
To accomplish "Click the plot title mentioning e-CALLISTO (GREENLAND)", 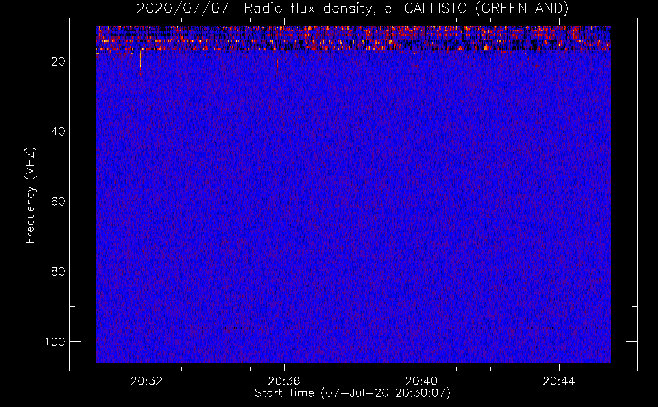I will tap(352, 8).
